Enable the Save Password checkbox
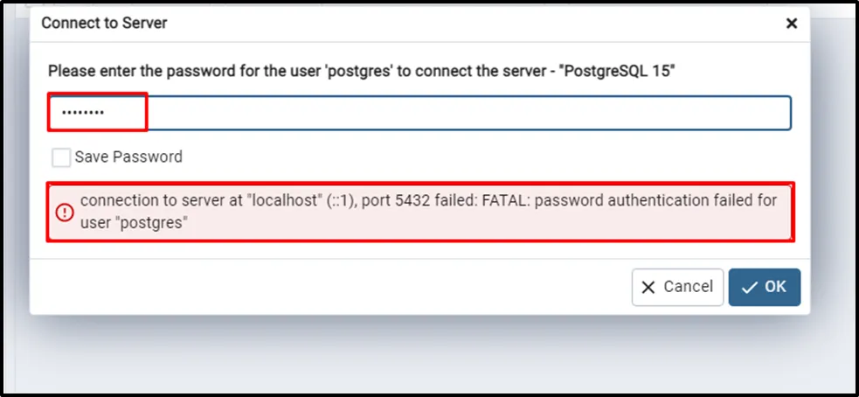The width and height of the screenshot is (859, 397). 61,157
